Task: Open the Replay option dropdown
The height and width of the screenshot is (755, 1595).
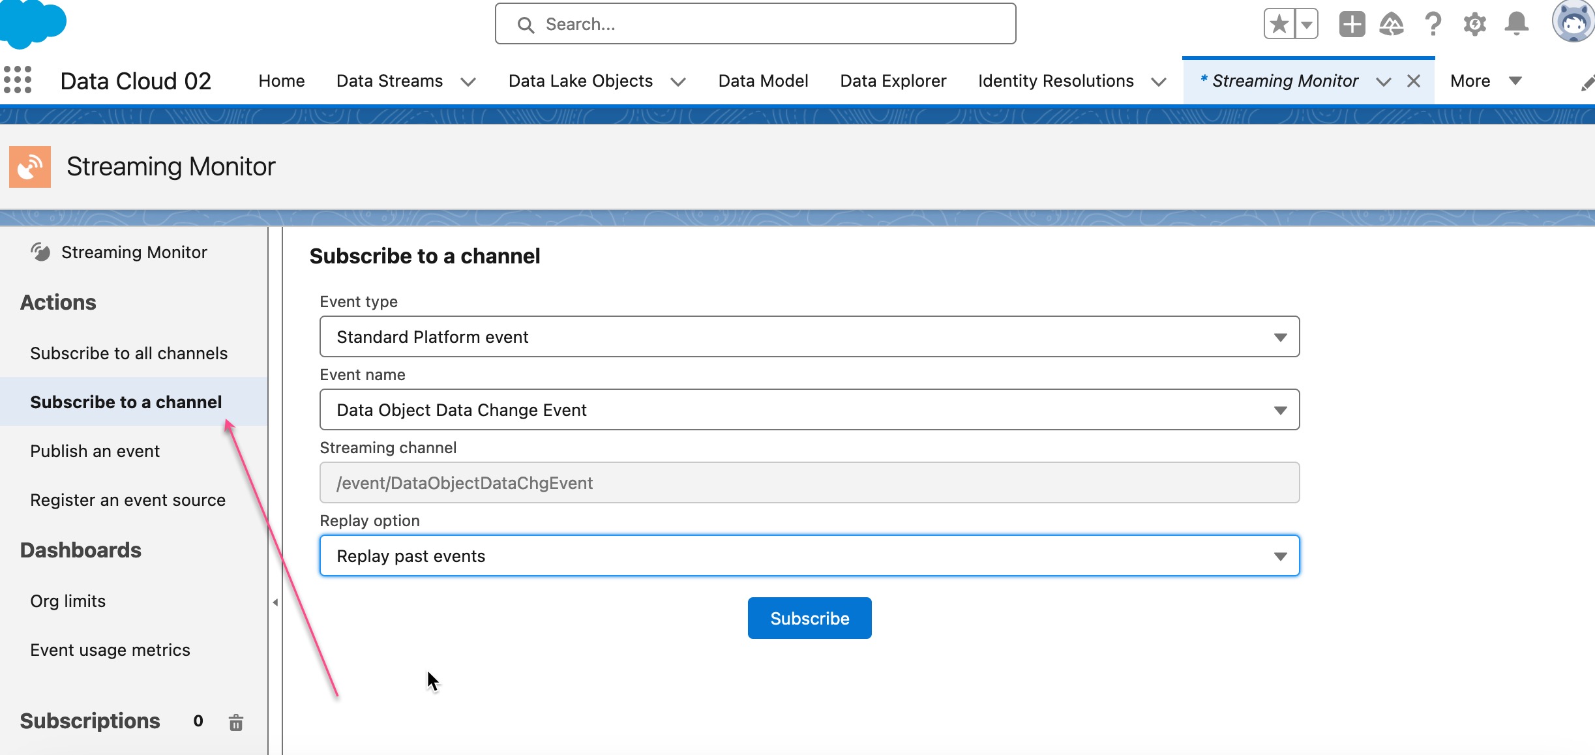Action: 809,555
